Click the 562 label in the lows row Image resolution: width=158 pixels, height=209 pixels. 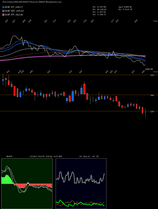click(x=49, y=72)
